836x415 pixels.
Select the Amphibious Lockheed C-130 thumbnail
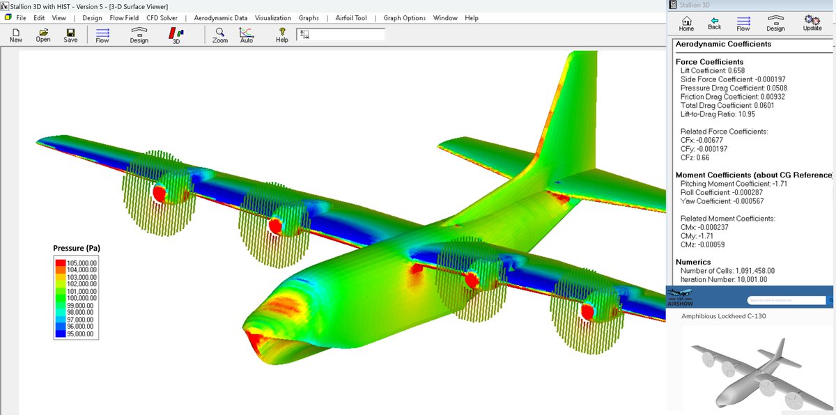756,369
